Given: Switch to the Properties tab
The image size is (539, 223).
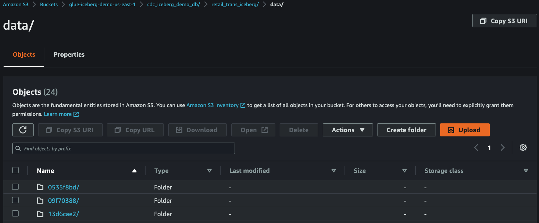Looking at the screenshot, I should coord(69,54).
